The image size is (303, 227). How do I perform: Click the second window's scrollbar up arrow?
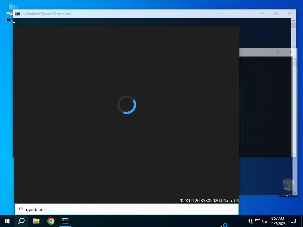pos(295,59)
